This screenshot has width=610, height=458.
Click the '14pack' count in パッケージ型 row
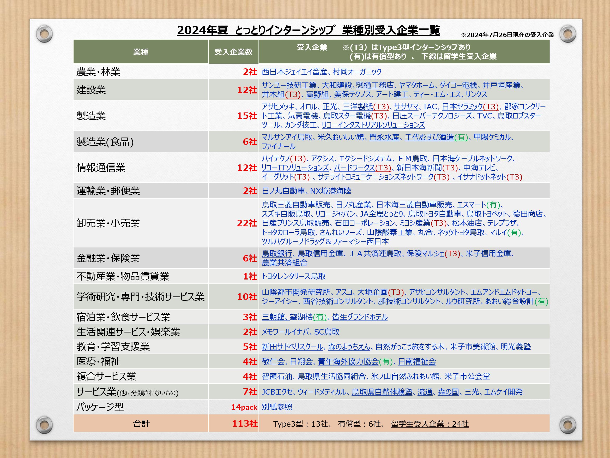coord(244,407)
